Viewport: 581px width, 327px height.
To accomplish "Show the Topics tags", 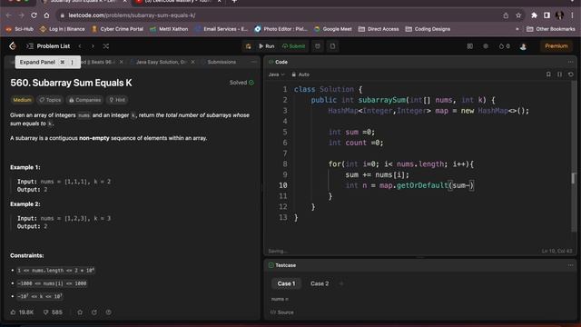I will click(x=50, y=100).
